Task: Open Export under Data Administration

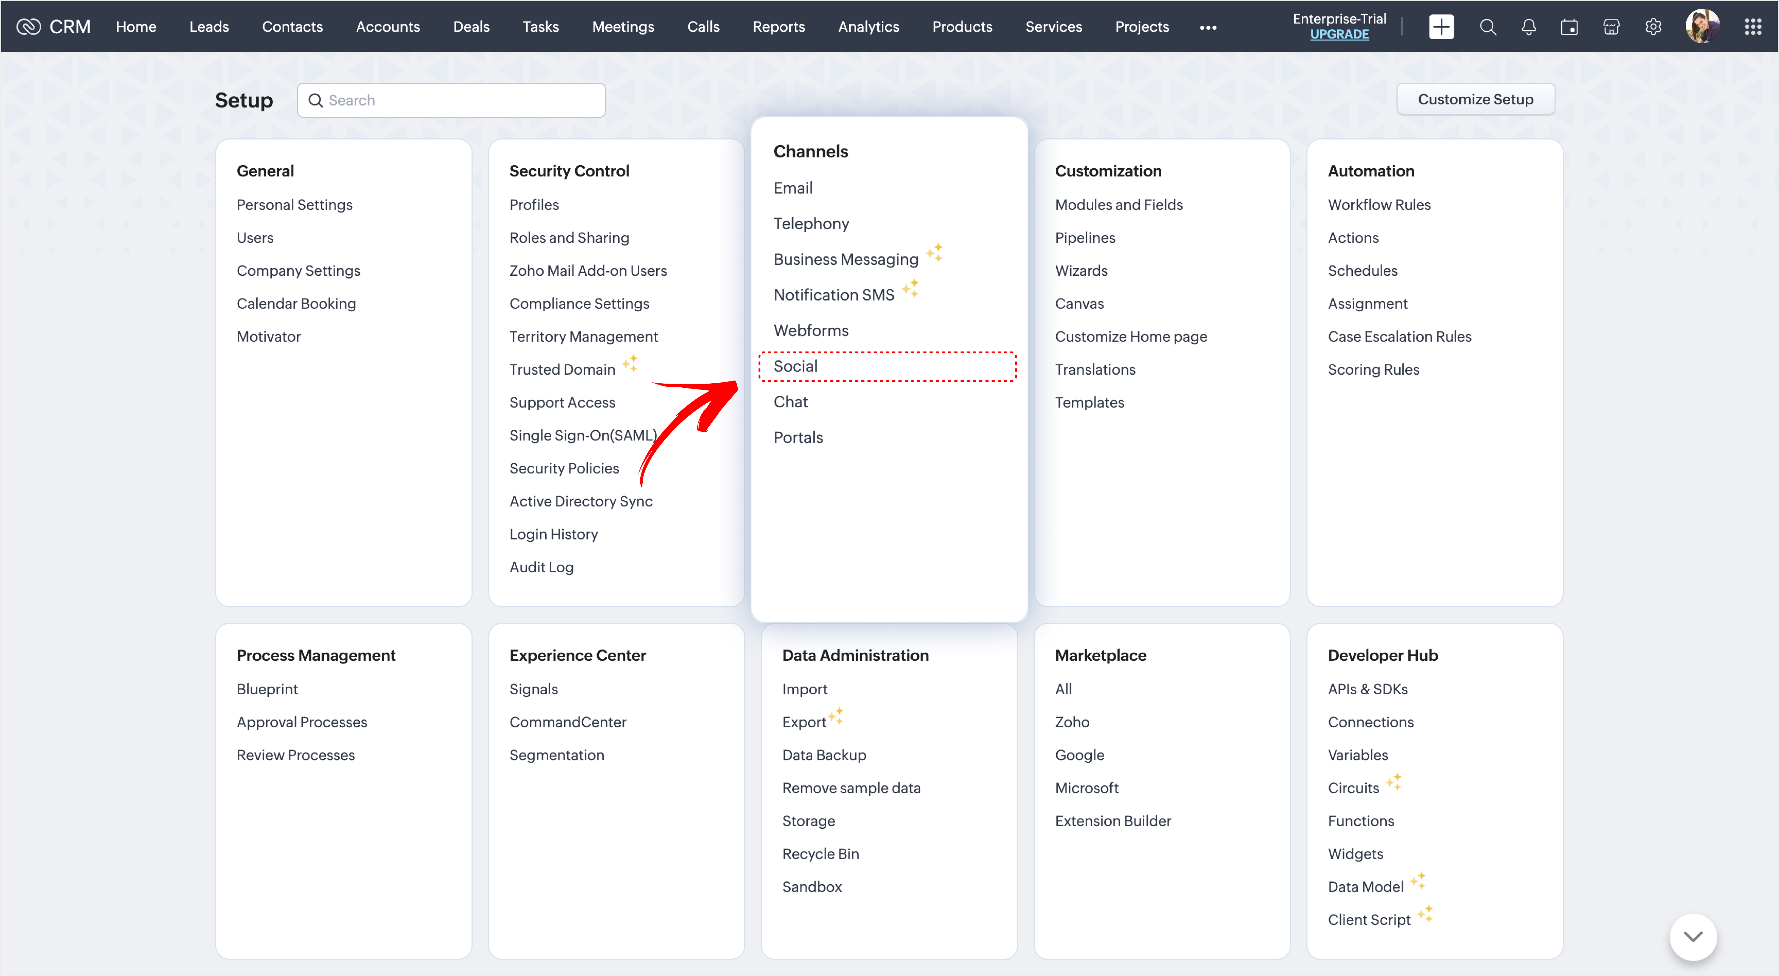Action: click(804, 722)
